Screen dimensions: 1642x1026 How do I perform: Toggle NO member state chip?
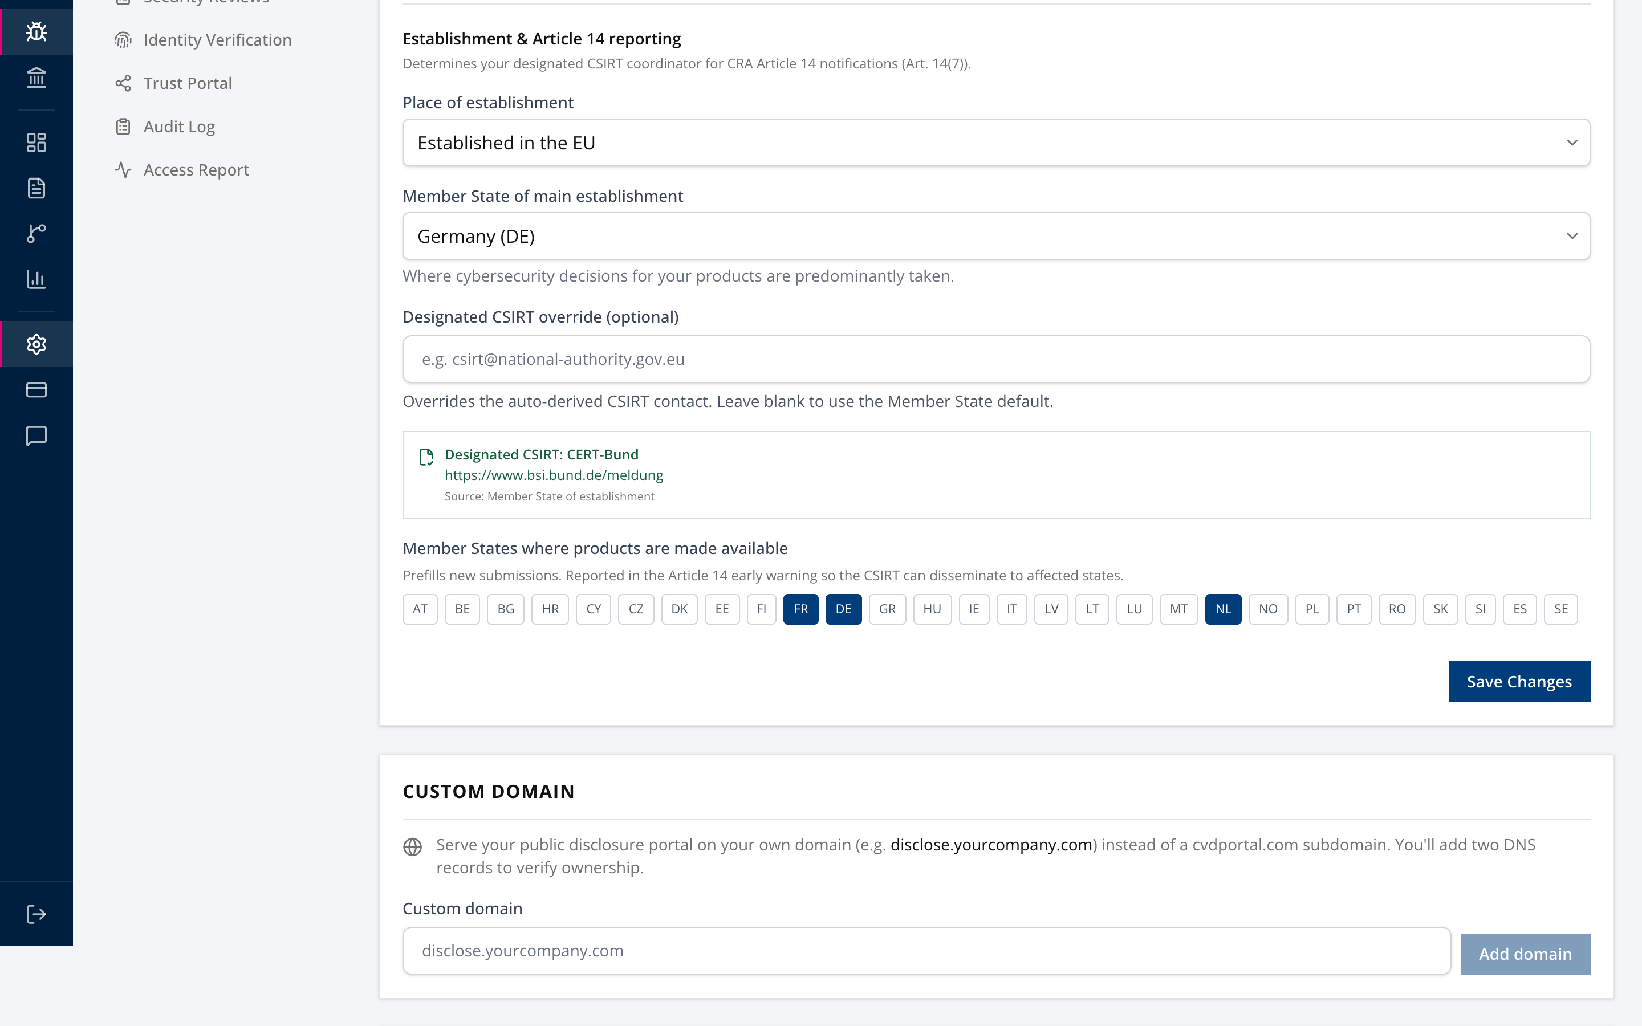point(1268,609)
